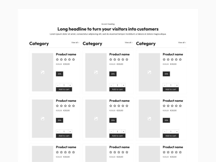Increase quantity of the top-left product
216x162 pixels.
coord(70,85)
